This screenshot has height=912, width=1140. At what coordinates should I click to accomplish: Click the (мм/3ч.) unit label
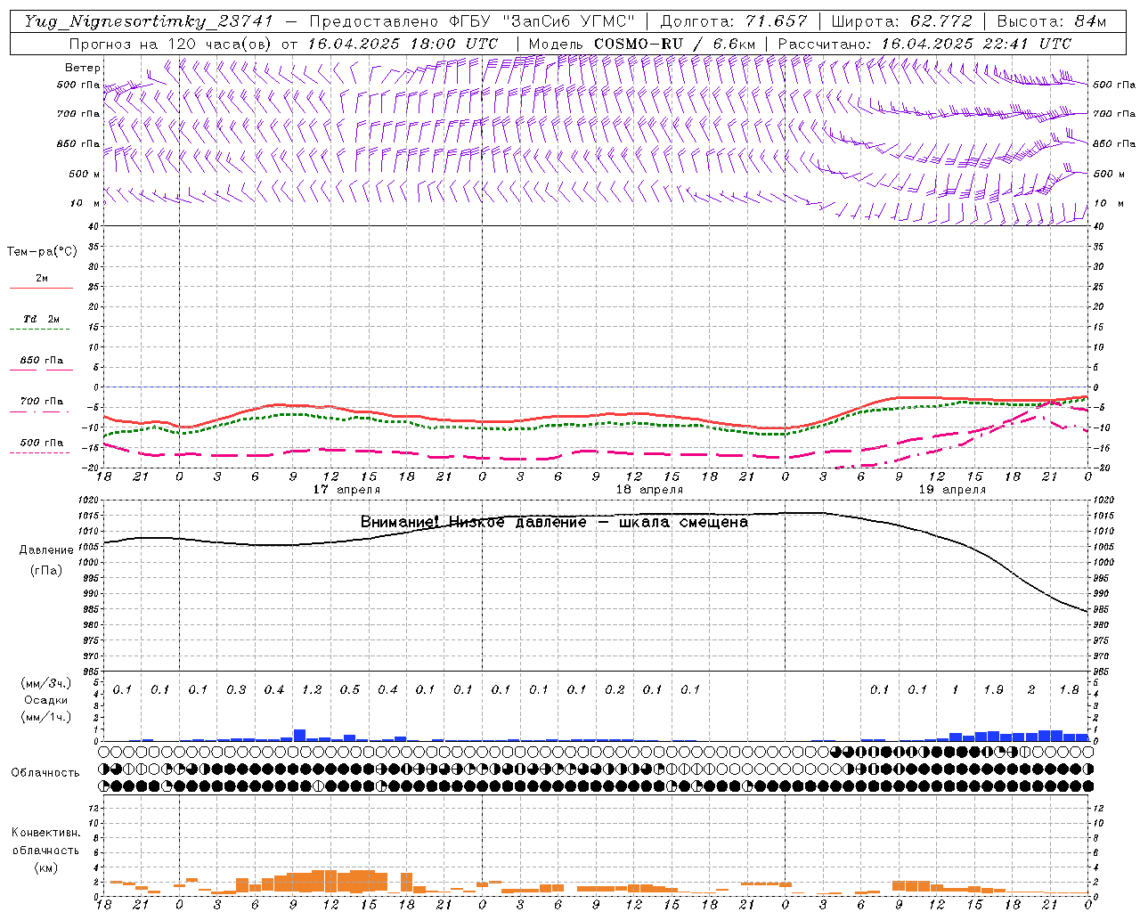(x=45, y=684)
